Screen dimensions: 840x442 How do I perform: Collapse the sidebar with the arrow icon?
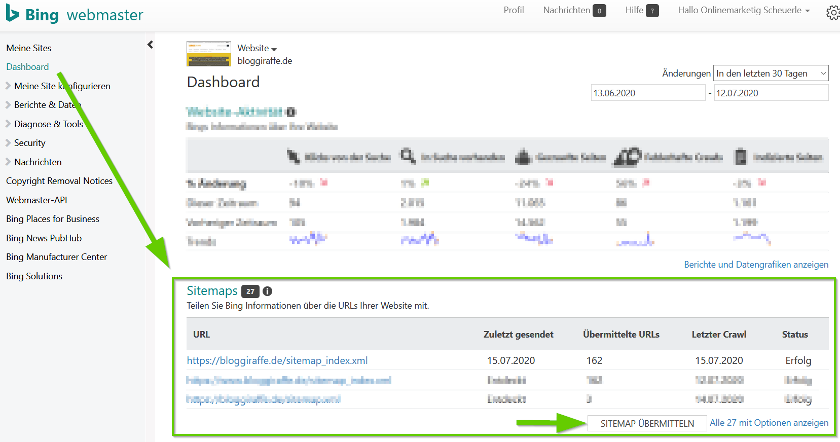150,45
